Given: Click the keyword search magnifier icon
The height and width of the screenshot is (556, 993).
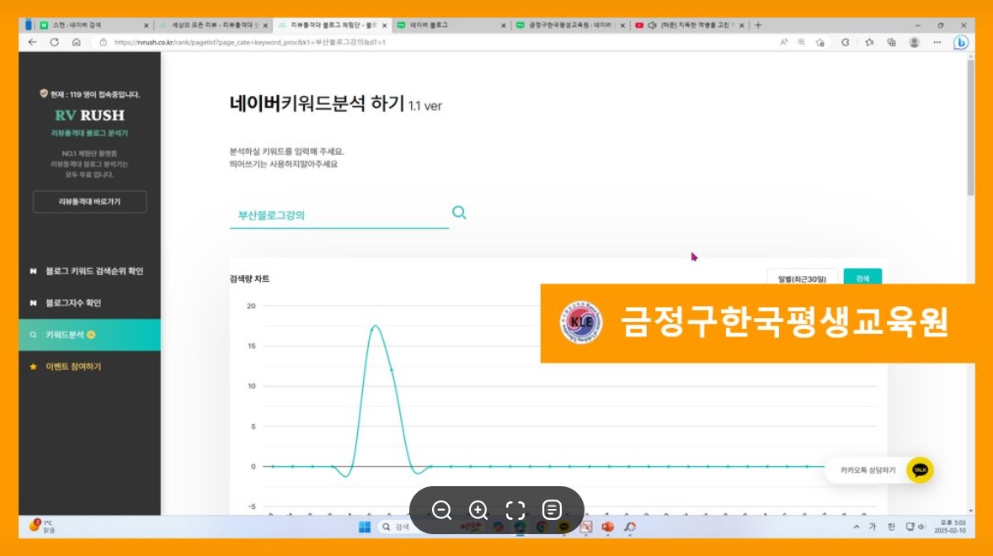Looking at the screenshot, I should point(459,213).
